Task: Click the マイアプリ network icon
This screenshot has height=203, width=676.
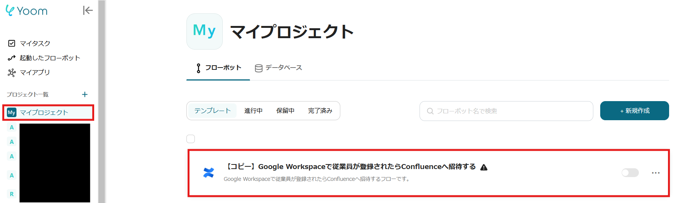Action: point(12,72)
